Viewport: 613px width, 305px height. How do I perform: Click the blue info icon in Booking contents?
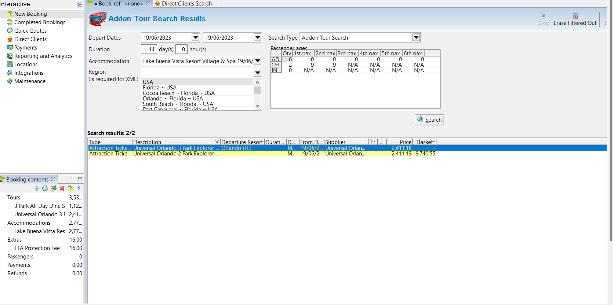[x=79, y=188]
